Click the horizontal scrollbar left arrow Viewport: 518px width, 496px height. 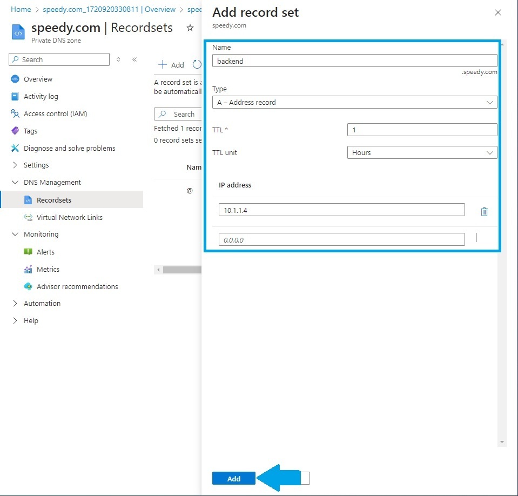pos(158,270)
